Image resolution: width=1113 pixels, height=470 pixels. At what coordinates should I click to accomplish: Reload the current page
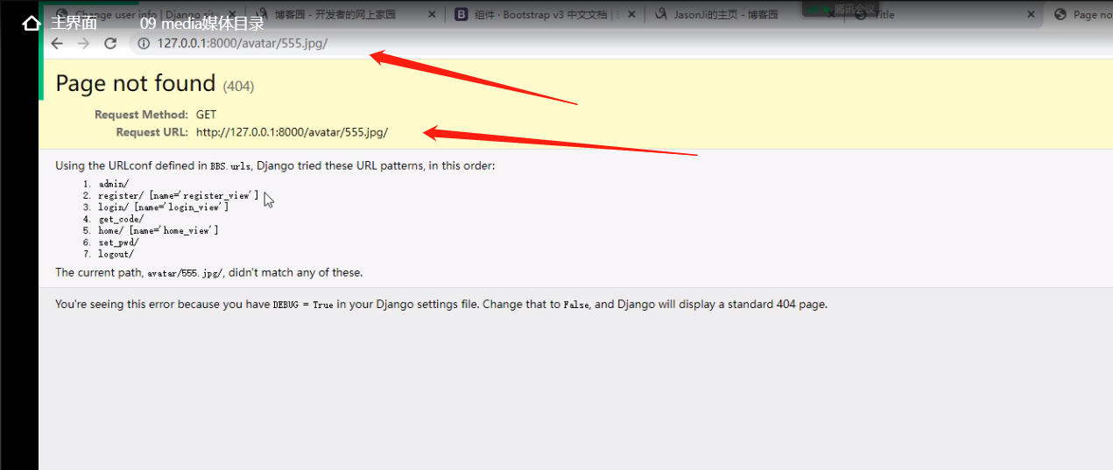(110, 43)
